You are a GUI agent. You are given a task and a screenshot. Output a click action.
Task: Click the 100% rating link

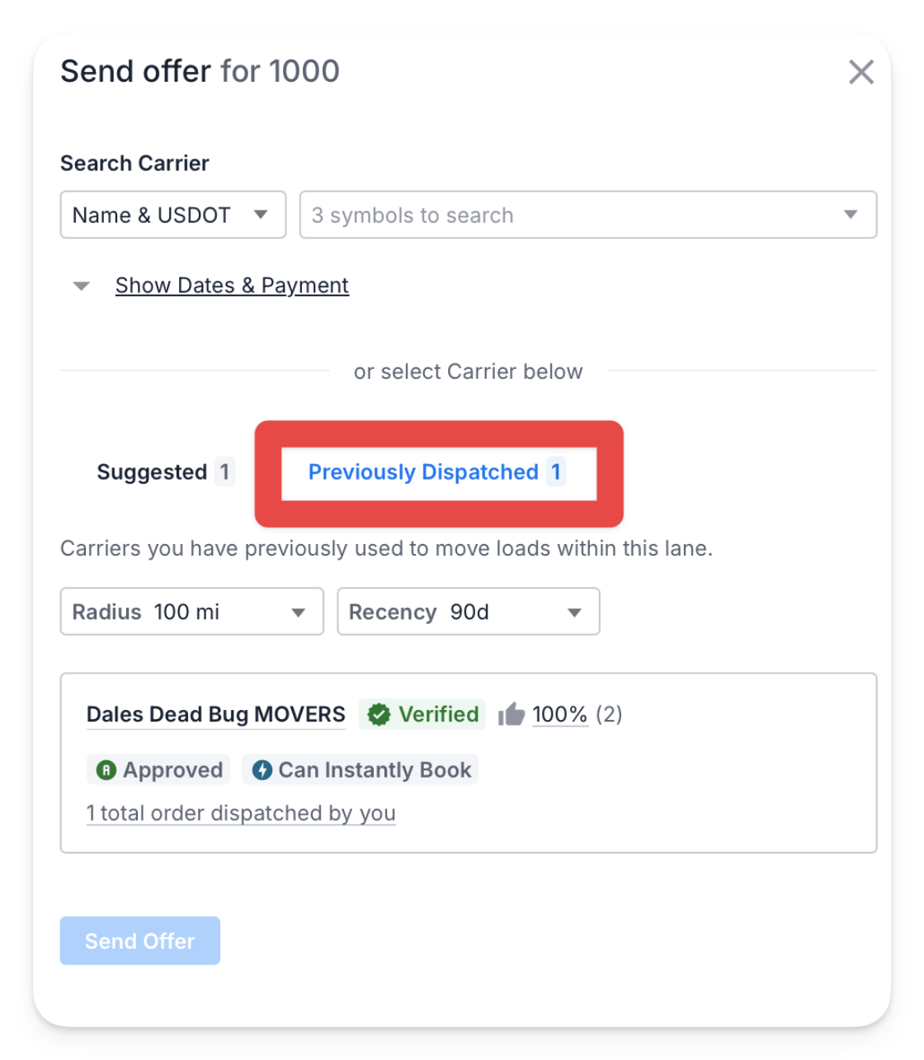[559, 714]
